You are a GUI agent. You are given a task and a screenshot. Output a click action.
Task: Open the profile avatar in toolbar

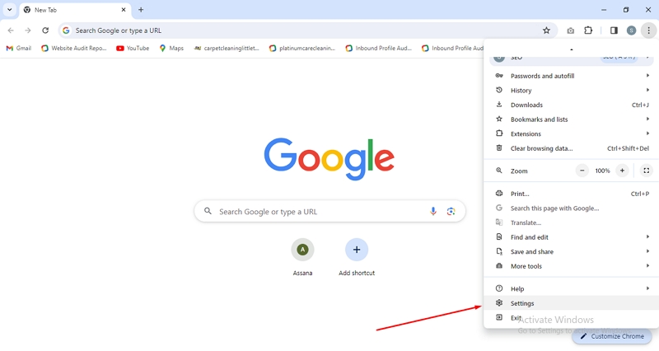click(631, 30)
